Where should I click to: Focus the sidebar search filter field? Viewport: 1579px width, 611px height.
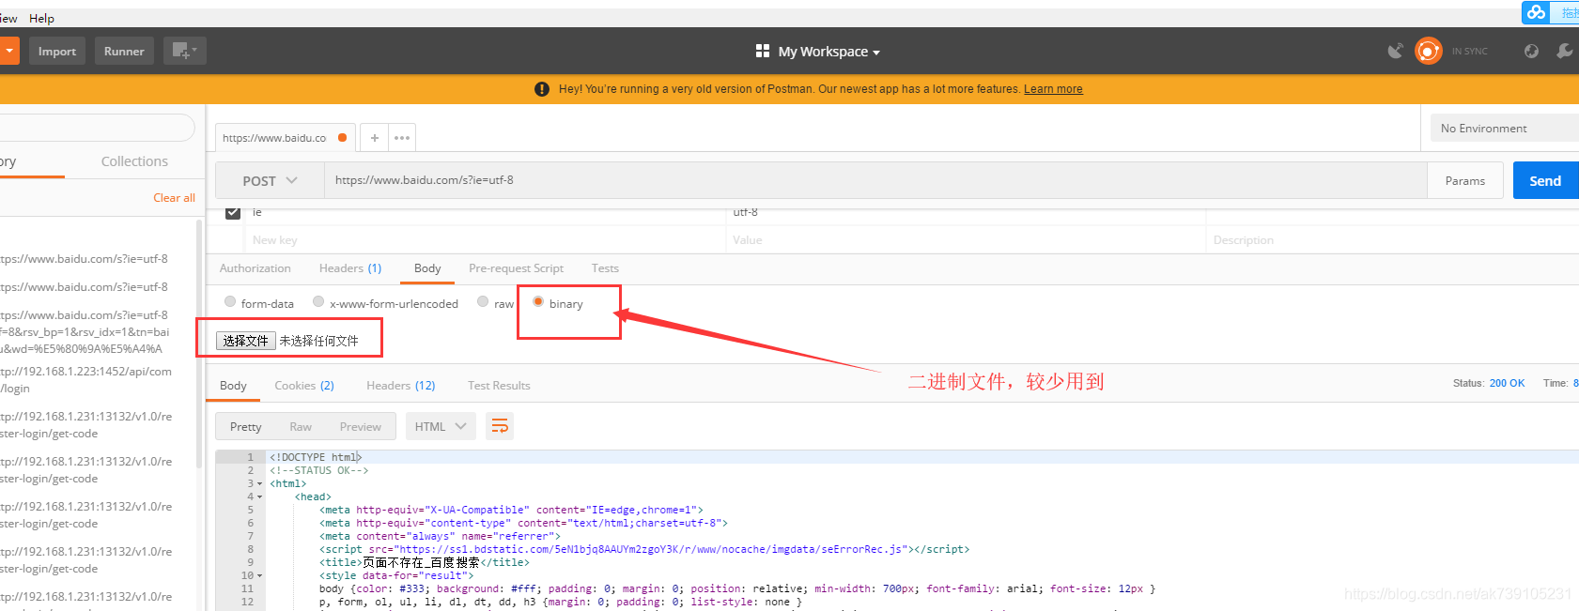96,128
